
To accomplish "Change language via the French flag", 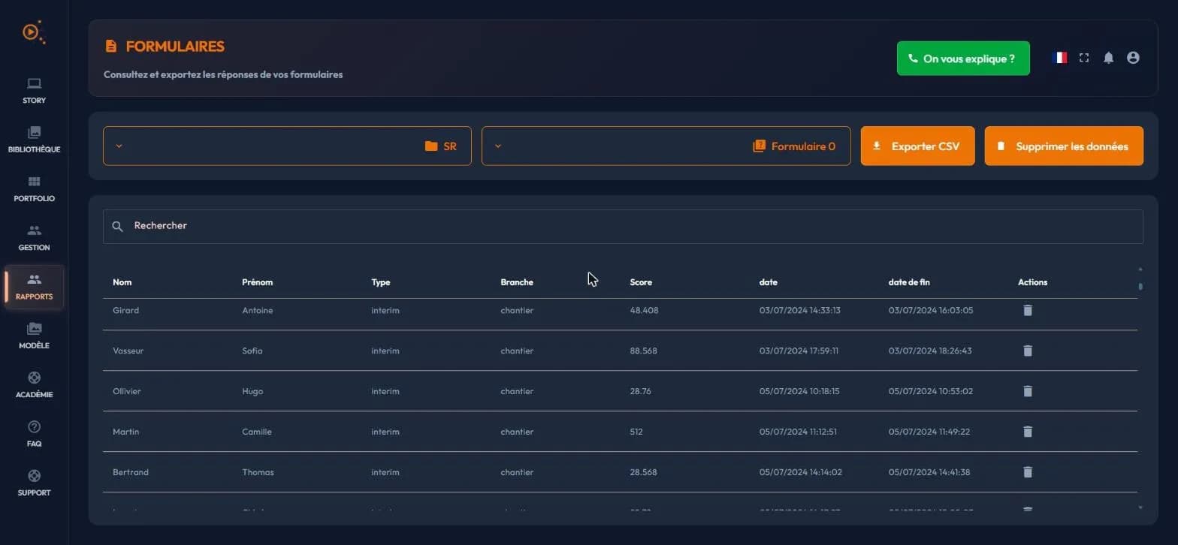I will click(1060, 58).
